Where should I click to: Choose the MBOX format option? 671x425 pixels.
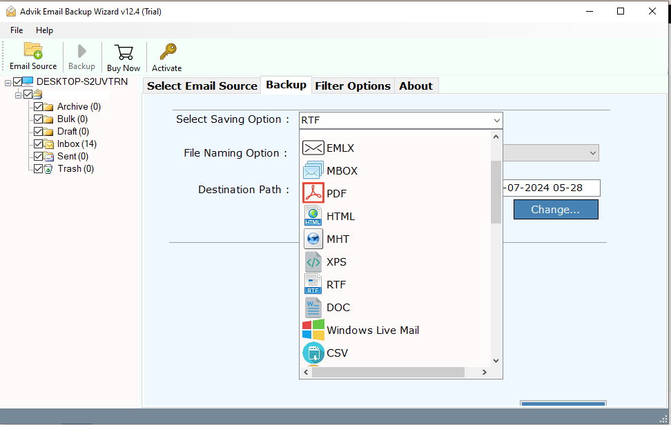coord(342,170)
